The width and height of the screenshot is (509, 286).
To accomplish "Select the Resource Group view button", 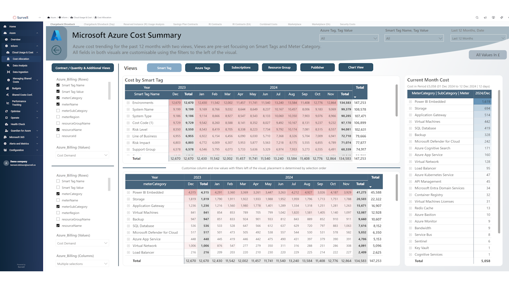I will point(279,68).
